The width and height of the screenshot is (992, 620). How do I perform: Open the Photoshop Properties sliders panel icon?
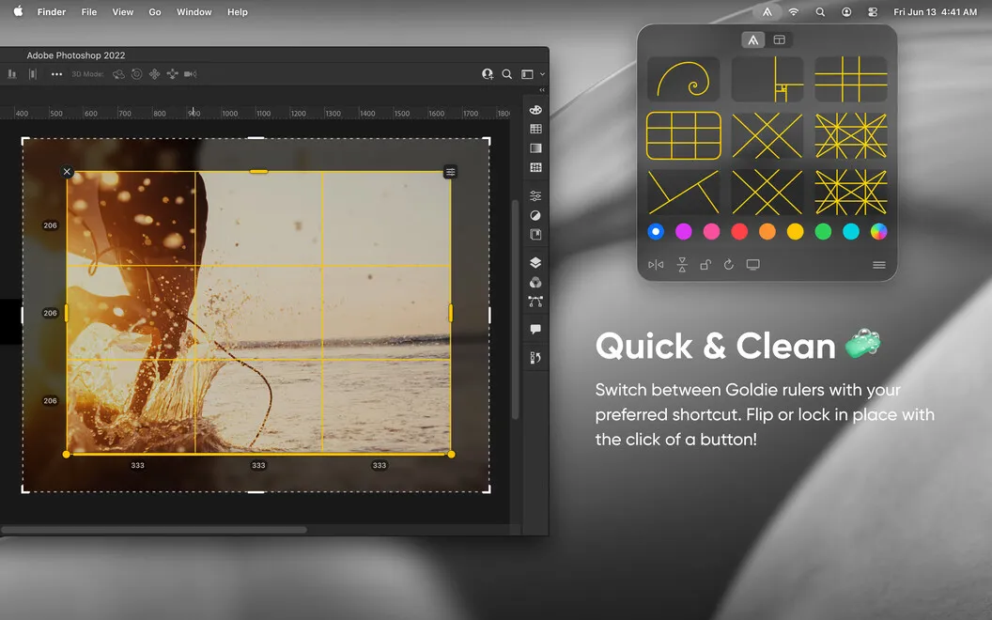(x=535, y=195)
